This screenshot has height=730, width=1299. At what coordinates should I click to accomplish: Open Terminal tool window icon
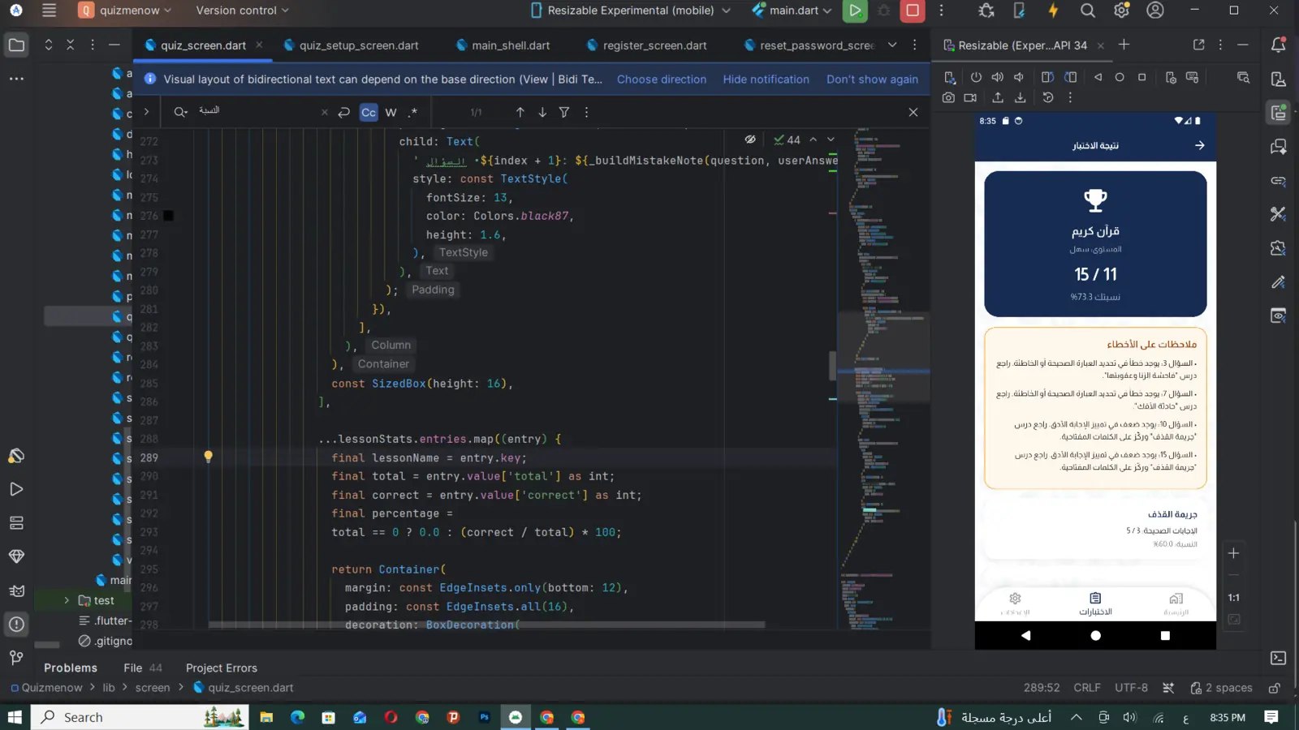click(1278, 658)
